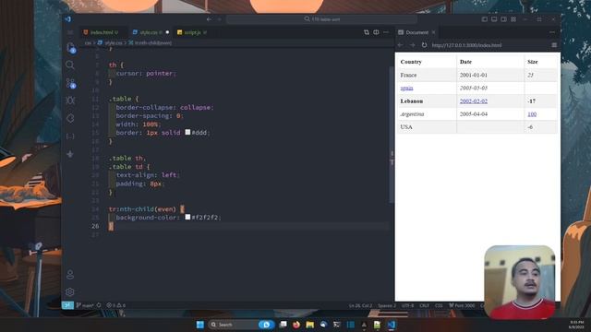Image resolution: width=591 pixels, height=332 pixels.
Task: Open the Extensions view in the activity bar
Action: pos(70,118)
